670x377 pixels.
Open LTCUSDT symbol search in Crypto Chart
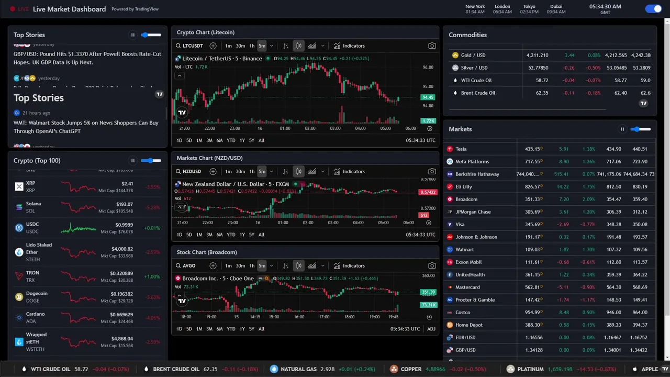coord(189,46)
